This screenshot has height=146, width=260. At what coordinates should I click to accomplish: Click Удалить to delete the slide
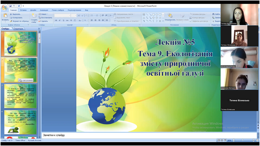43,21
